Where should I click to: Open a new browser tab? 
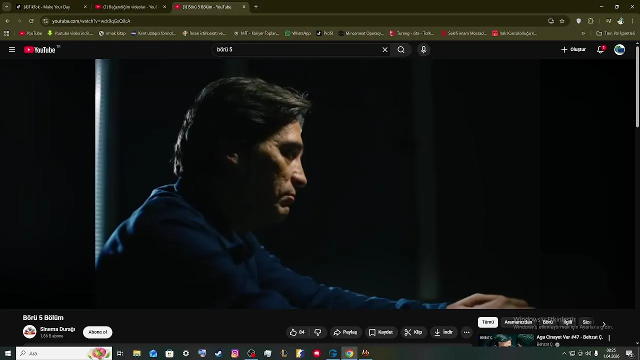(x=256, y=7)
